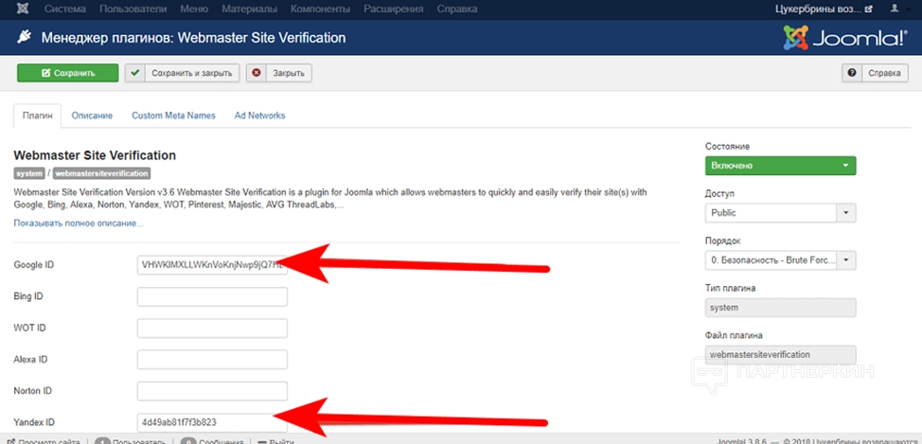Click the Файл плагина field

[x=780, y=355]
